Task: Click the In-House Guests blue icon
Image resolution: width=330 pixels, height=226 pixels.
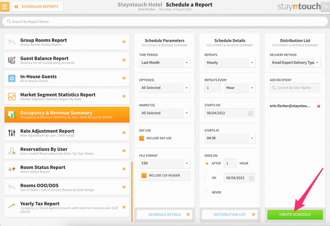Action: point(12,79)
